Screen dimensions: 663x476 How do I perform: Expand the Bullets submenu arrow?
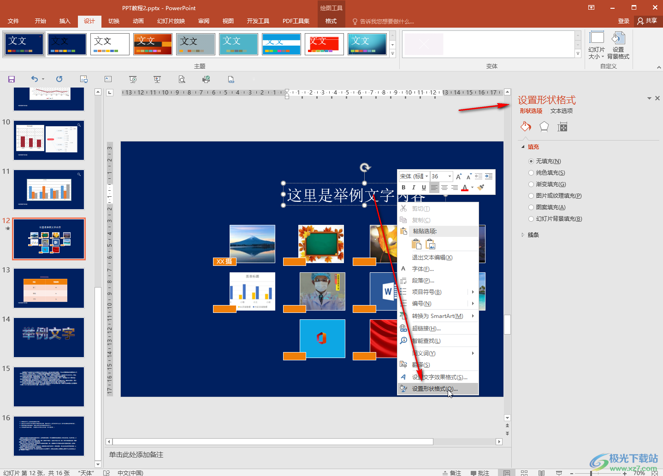click(x=473, y=292)
